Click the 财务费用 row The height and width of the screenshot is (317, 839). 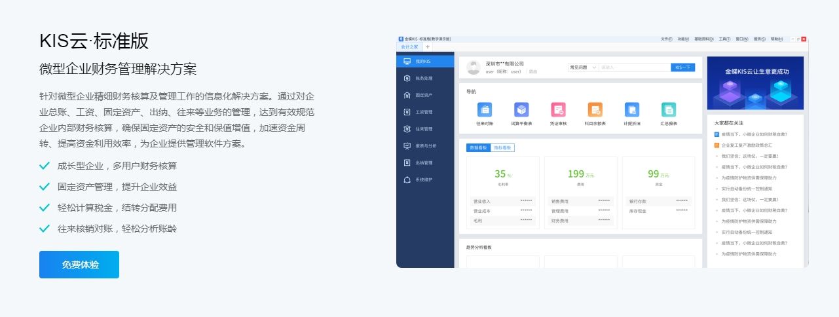point(581,221)
